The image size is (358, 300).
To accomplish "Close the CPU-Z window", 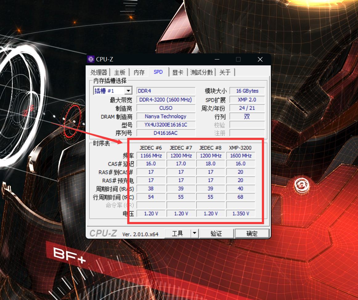I will click(x=260, y=60).
